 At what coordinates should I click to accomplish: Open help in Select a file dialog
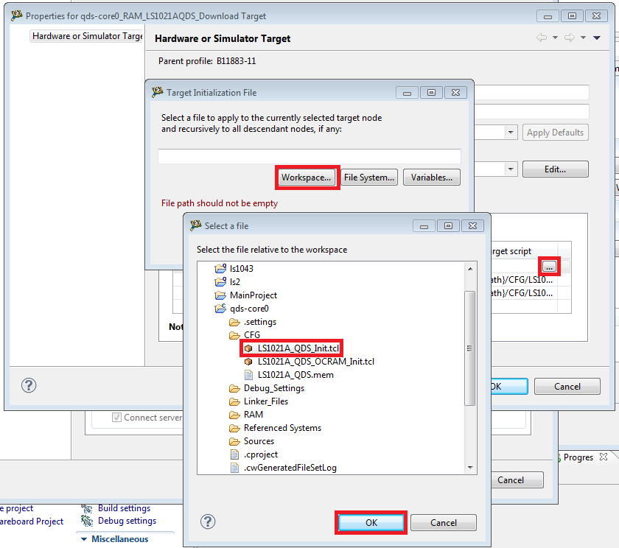point(208,521)
